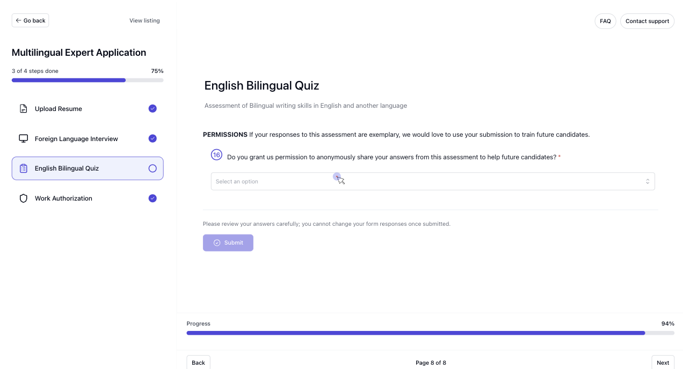Click the chevron on the permission dropdown
This screenshot has width=683, height=369.
tap(648, 181)
